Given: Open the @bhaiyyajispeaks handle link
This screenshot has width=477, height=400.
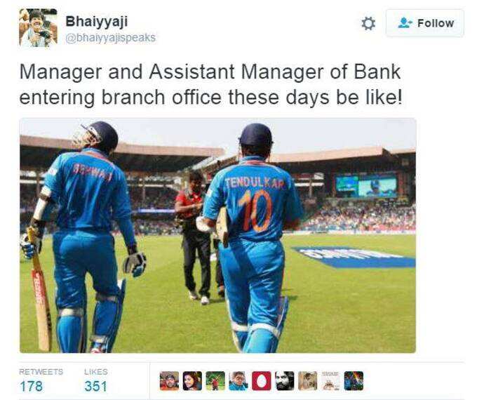Looking at the screenshot, I should tap(110, 38).
